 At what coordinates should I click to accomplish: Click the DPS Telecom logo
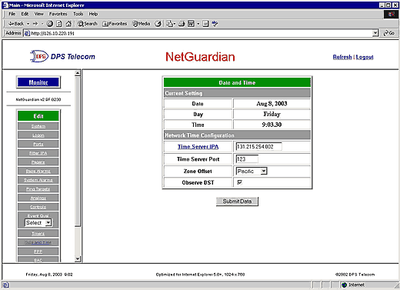(62, 56)
